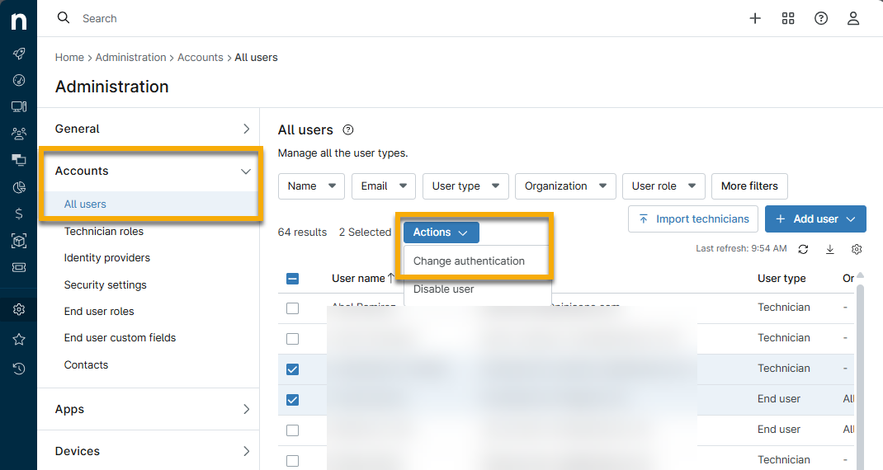The width and height of the screenshot is (883, 470).
Task: Click the More filters button
Action: click(x=749, y=186)
